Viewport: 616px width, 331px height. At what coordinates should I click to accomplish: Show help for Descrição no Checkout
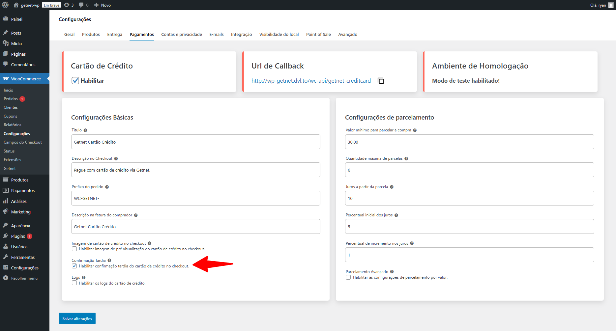(x=116, y=158)
